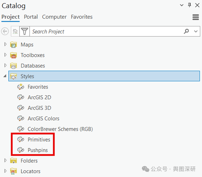Pin the Catalog pane
The image size is (202, 177).
point(189,5)
